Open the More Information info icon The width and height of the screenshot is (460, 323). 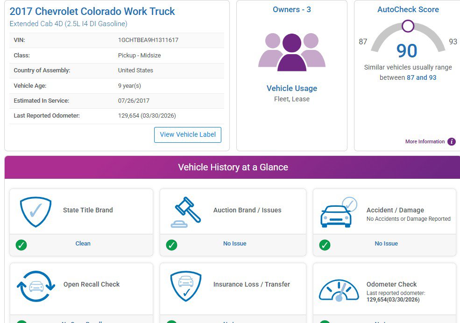coord(452,141)
